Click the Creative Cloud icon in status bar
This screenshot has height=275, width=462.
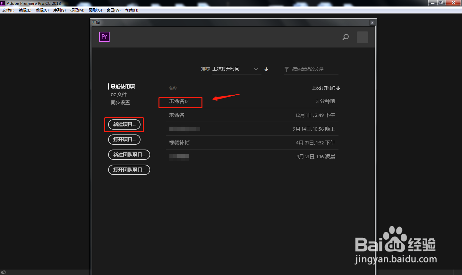tap(3, 272)
